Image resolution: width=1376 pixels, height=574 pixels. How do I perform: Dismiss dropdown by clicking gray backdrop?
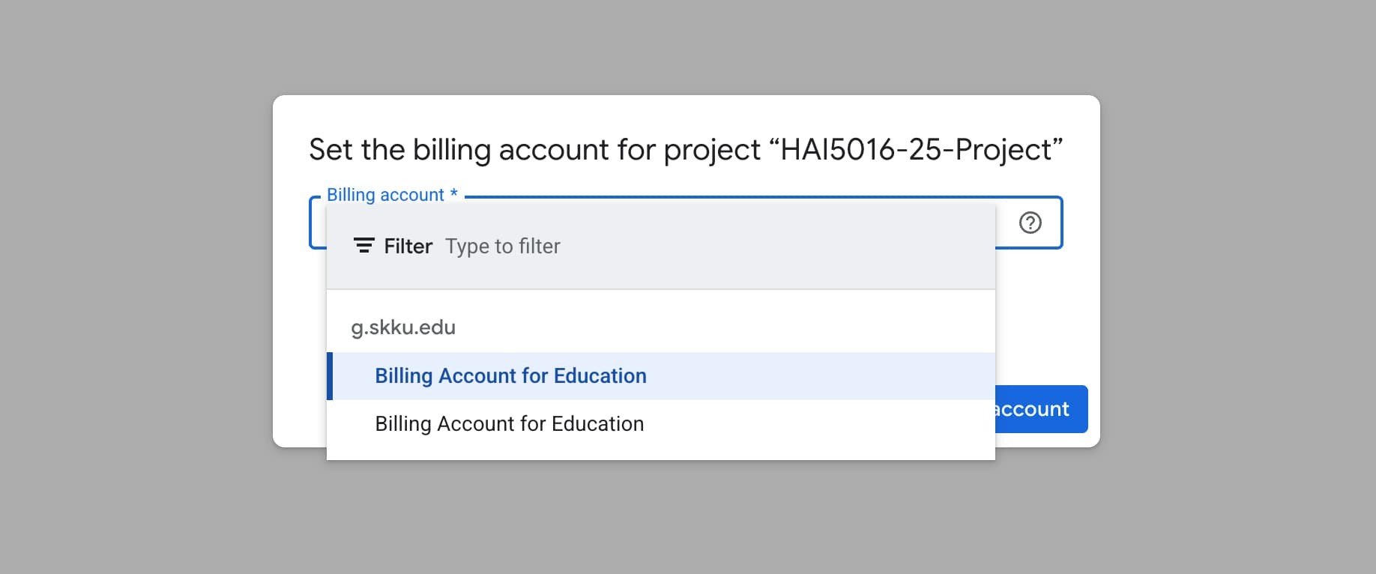(x=135, y=300)
